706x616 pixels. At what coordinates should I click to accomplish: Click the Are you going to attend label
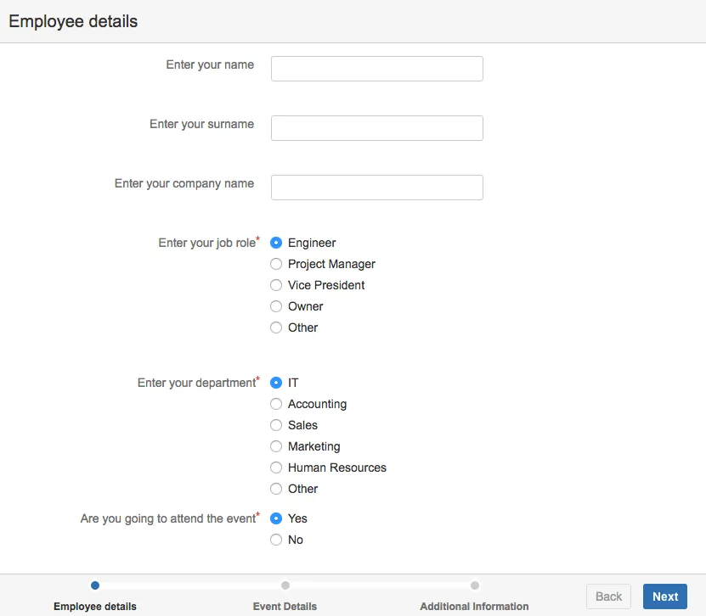pos(170,518)
